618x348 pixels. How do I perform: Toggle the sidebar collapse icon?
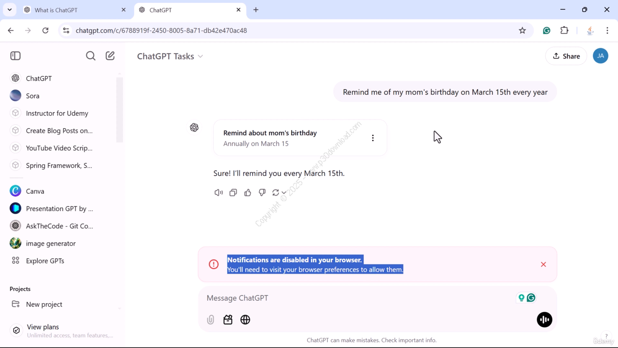(15, 56)
